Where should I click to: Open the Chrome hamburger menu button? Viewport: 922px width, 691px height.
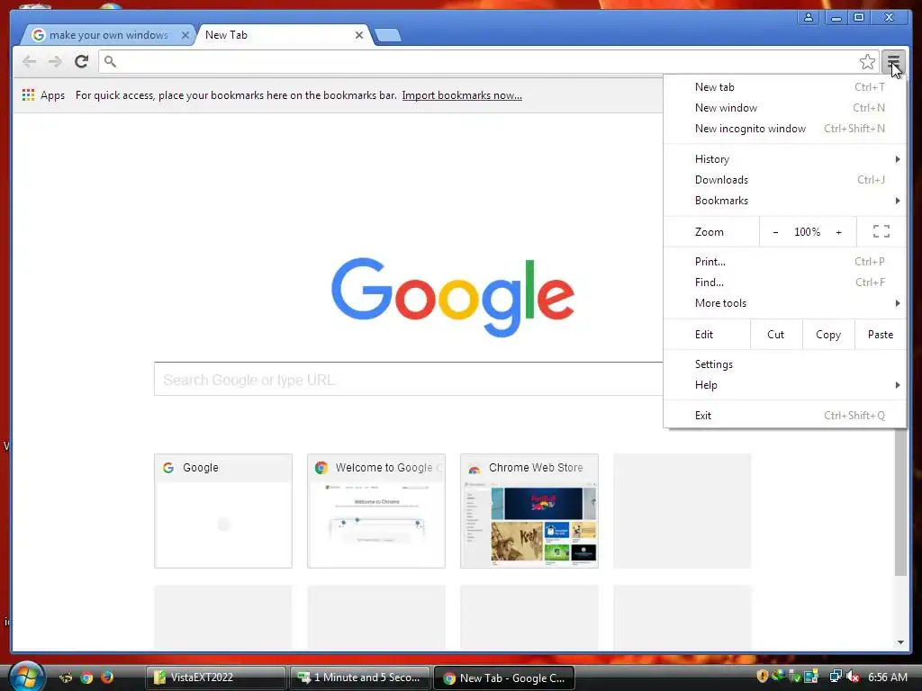coord(893,61)
